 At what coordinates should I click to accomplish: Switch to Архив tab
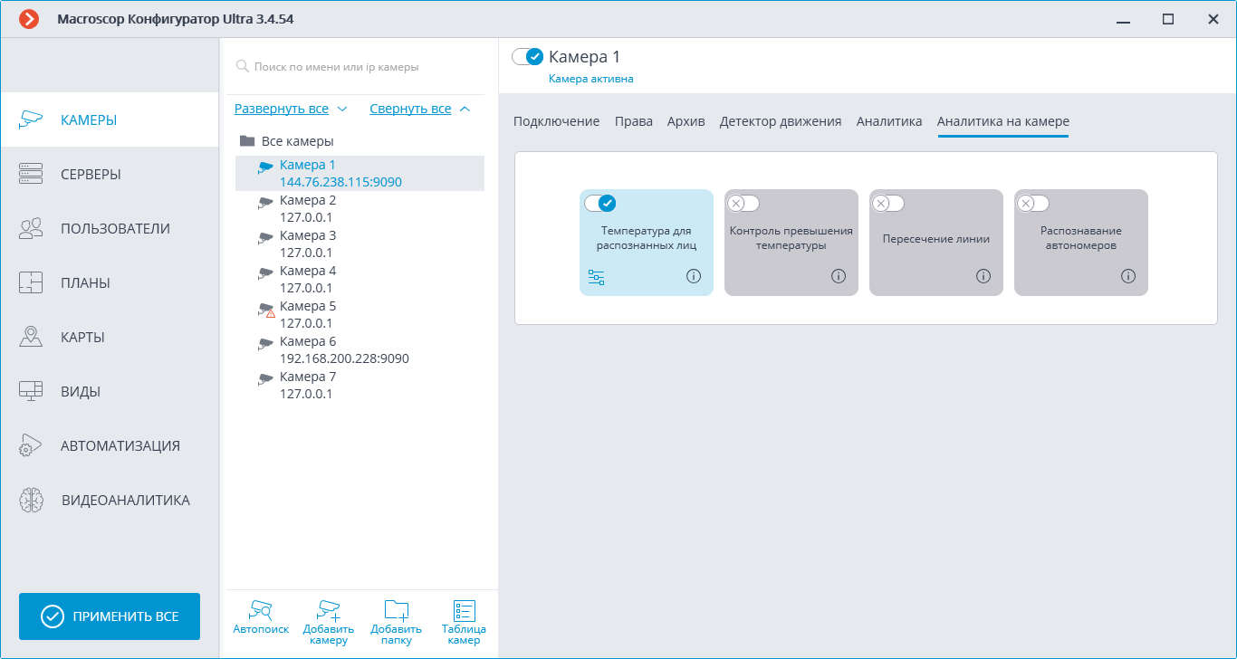(686, 121)
